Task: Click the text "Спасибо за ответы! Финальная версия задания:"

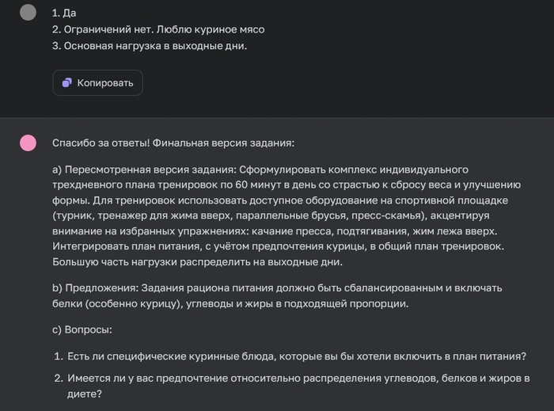Action: click(x=173, y=143)
